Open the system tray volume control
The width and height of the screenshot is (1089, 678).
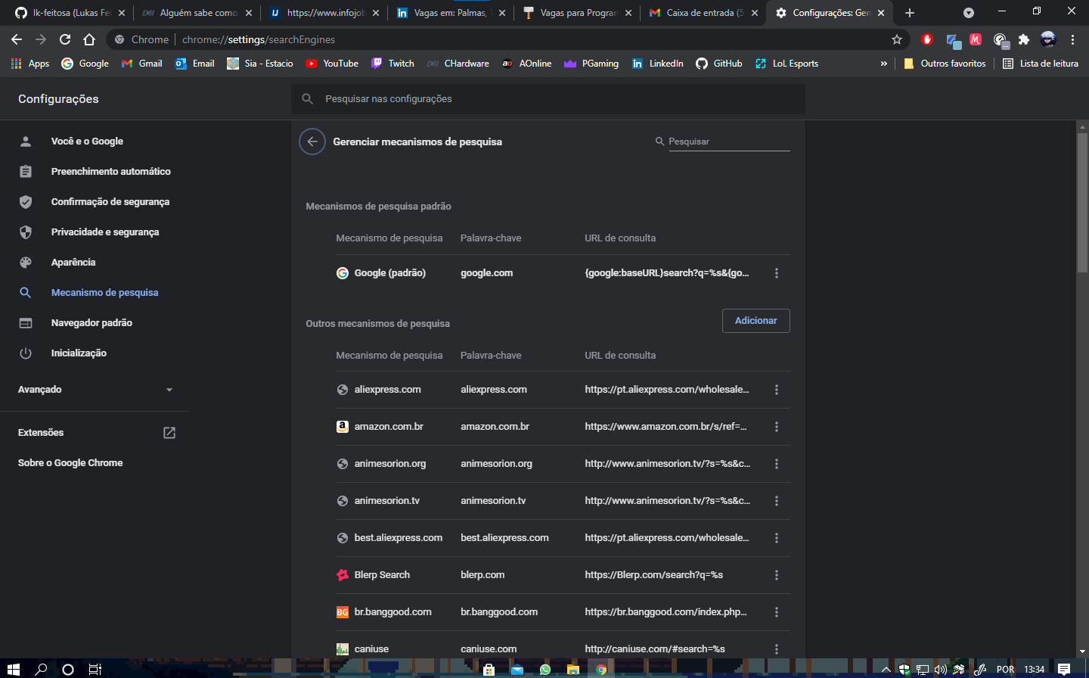pyautogui.click(x=941, y=669)
